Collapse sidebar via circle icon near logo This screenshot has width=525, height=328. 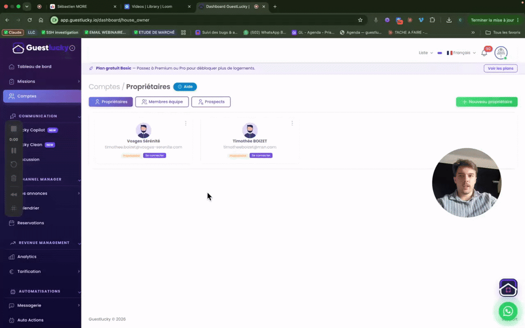(72, 48)
